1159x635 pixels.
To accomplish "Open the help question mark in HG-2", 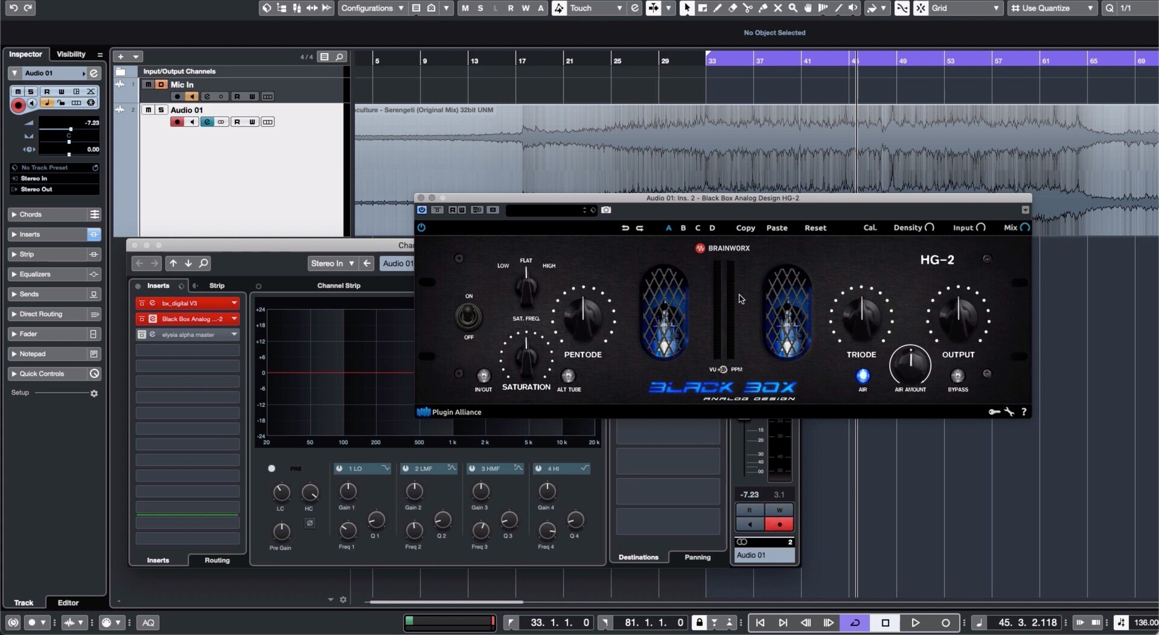I will pyautogui.click(x=1024, y=412).
